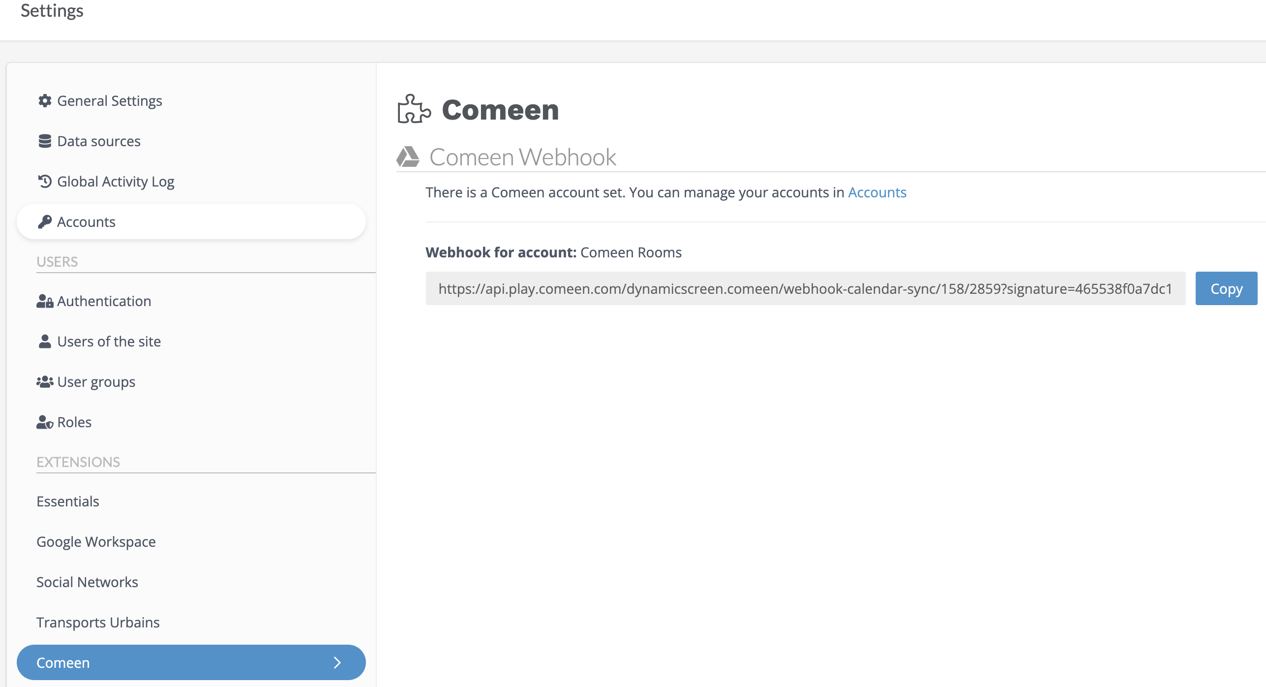Select Transports Urbains in the sidebar
The width and height of the screenshot is (1266, 687).
[98, 623]
